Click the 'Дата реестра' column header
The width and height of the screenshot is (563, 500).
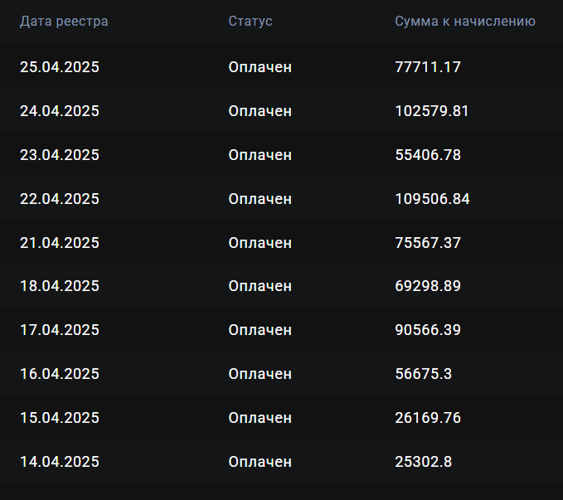pos(64,22)
